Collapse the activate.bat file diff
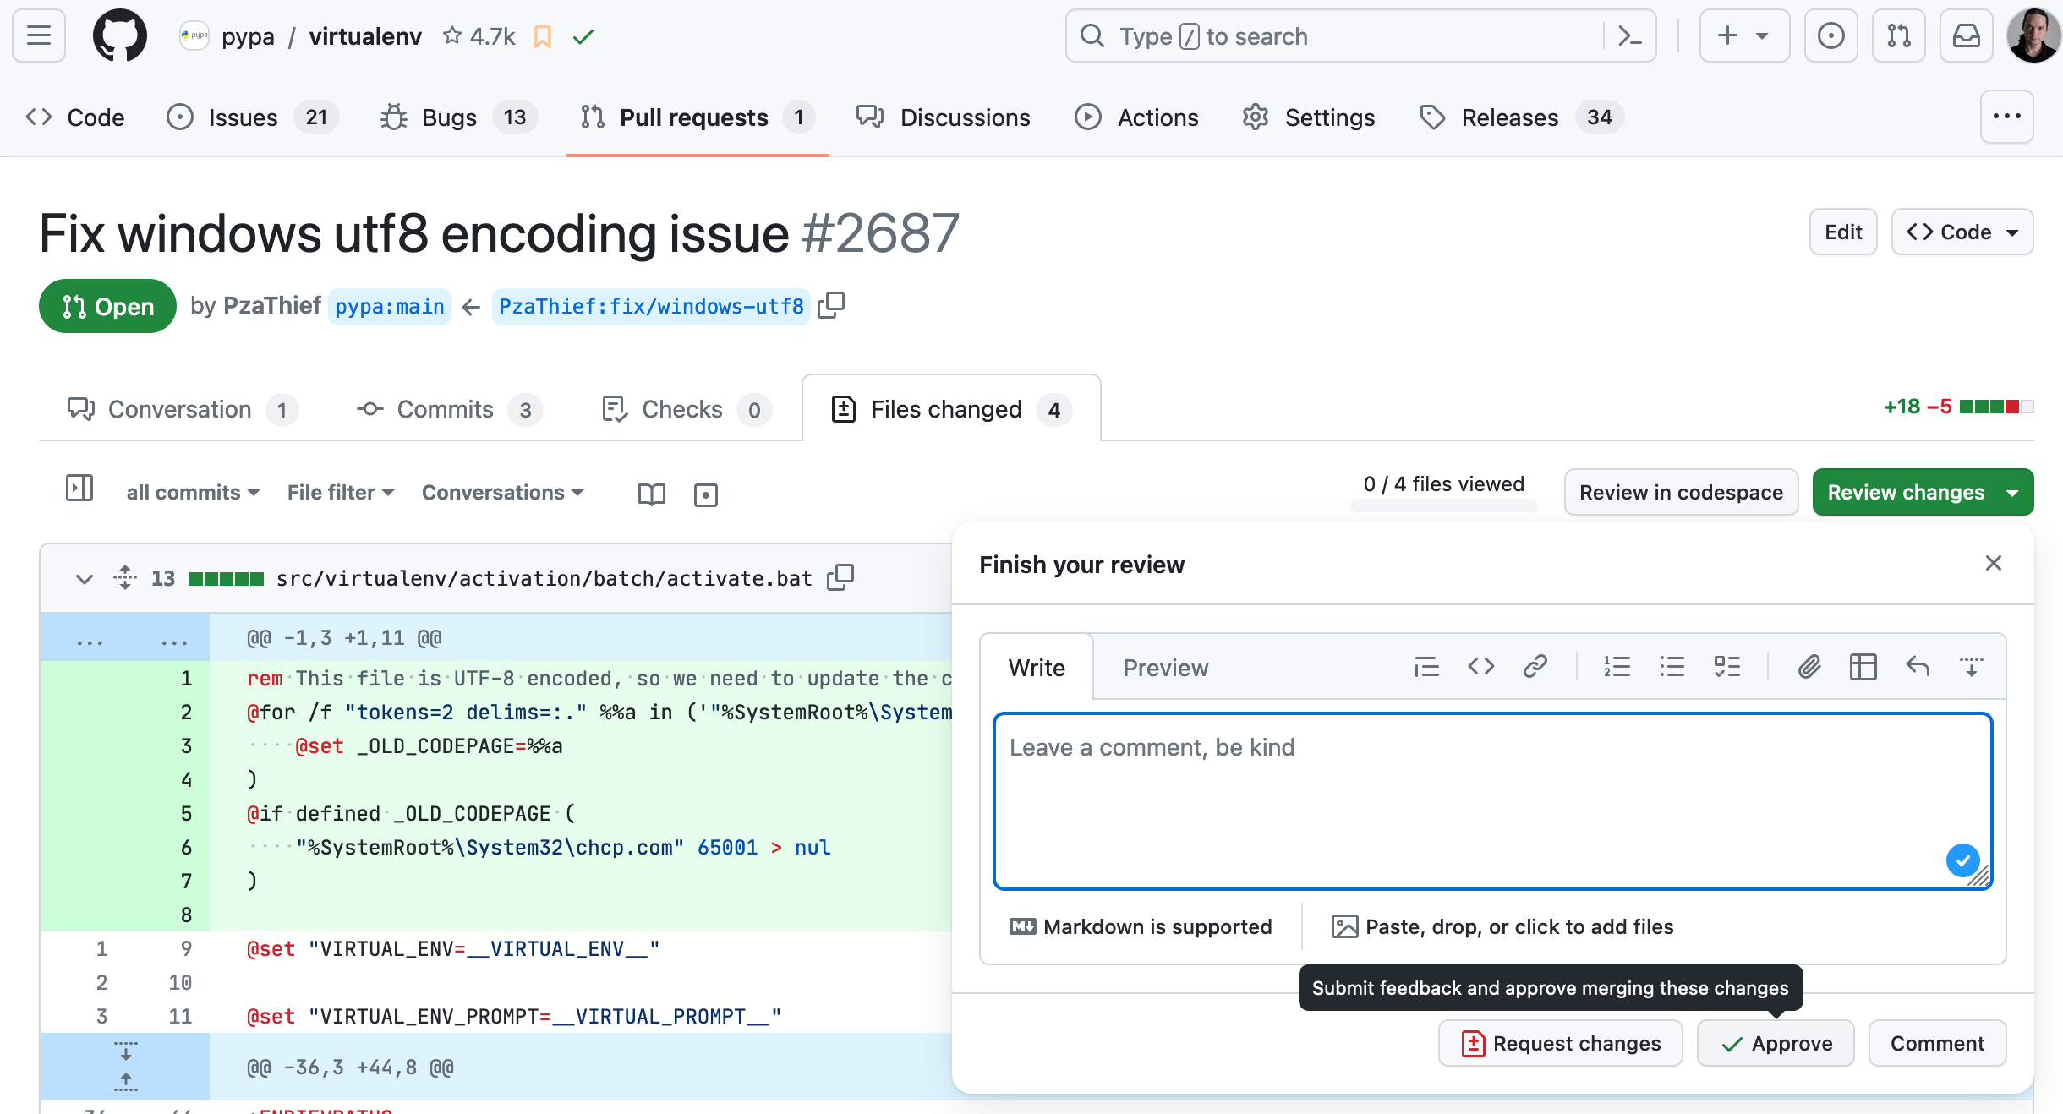 point(84,579)
